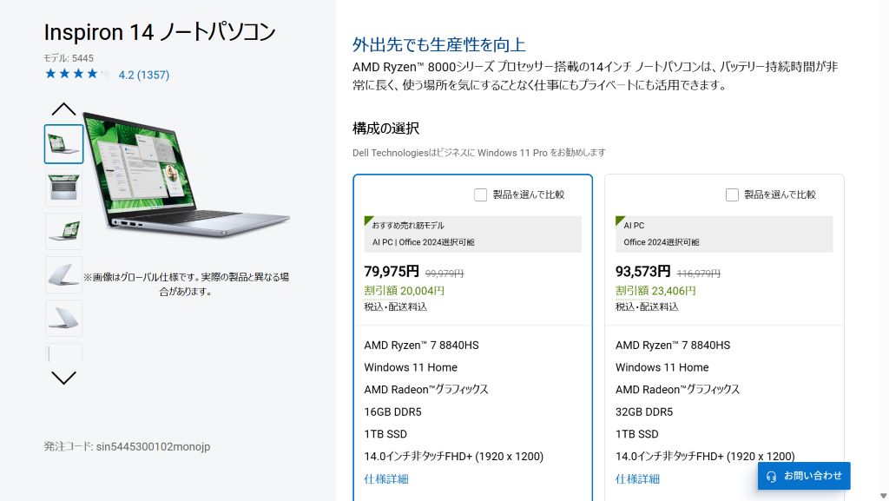Click the scrollbar down arrow at page corner
Viewport: 889px width, 501px height.
[883, 496]
